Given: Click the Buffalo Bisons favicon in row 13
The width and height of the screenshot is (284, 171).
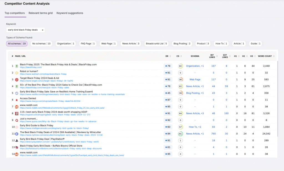Looking at the screenshot, I should coord(17,147).
